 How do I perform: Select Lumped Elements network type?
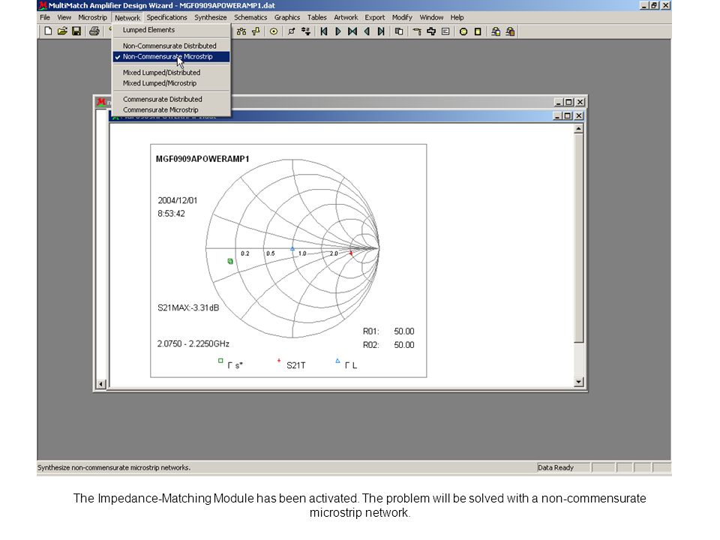click(171, 30)
